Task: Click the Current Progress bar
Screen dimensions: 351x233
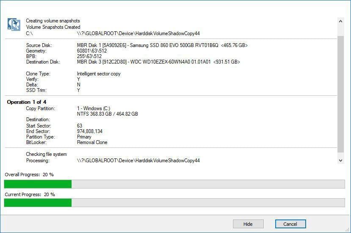Action: (174, 202)
